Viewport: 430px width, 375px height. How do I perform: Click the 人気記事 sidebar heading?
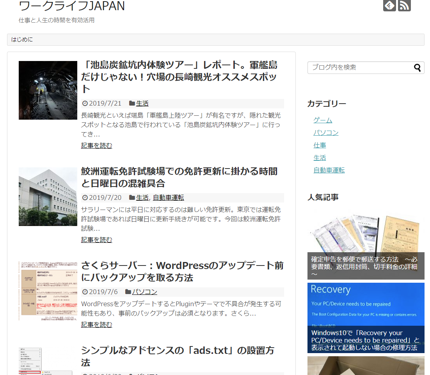click(323, 197)
